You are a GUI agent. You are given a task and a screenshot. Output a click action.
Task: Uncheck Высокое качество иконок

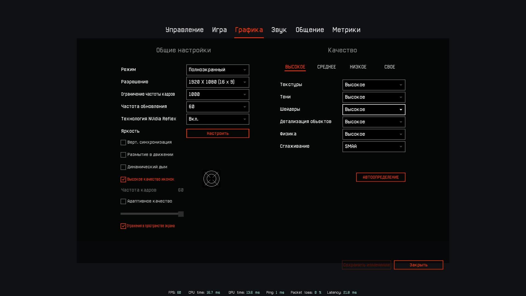coord(123,180)
